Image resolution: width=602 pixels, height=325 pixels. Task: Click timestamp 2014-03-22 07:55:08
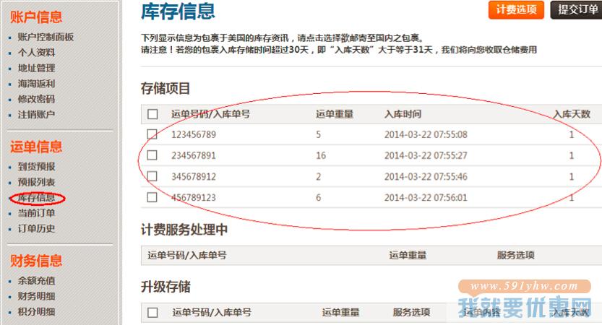pos(426,134)
